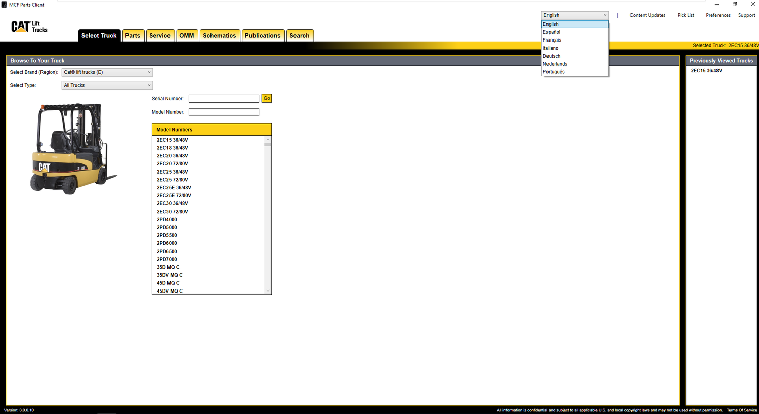759x414 pixels.
Task: Choose Español from language list
Action: pos(552,32)
